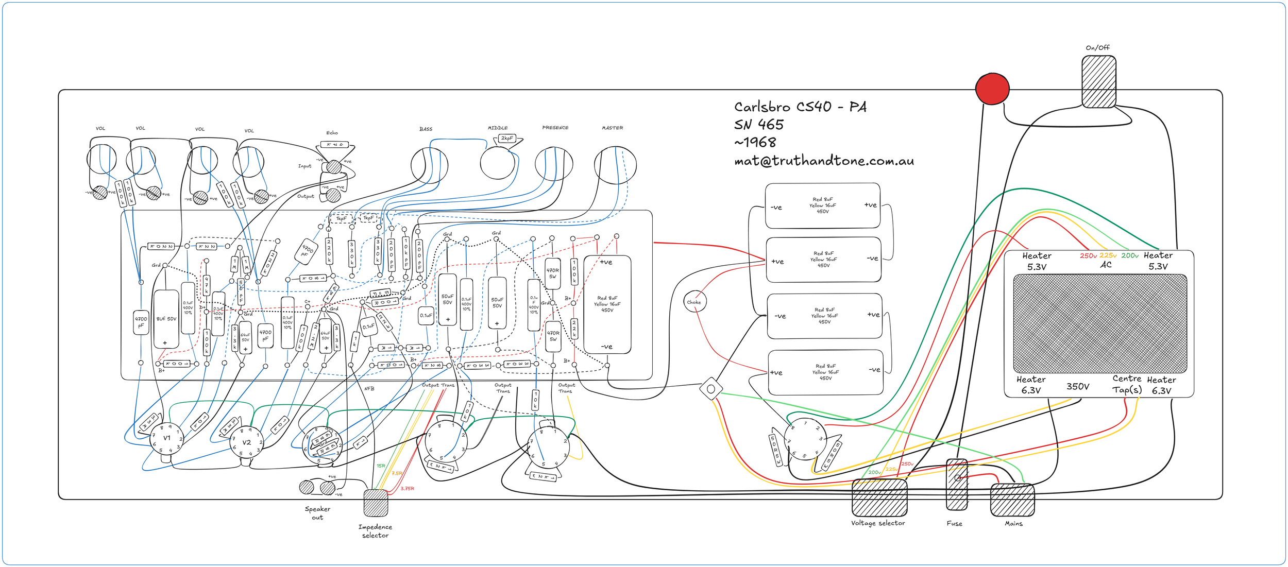Image resolution: width=1288 pixels, height=567 pixels.
Task: Click the 'AC' label on transformer
Action: tap(1106, 265)
